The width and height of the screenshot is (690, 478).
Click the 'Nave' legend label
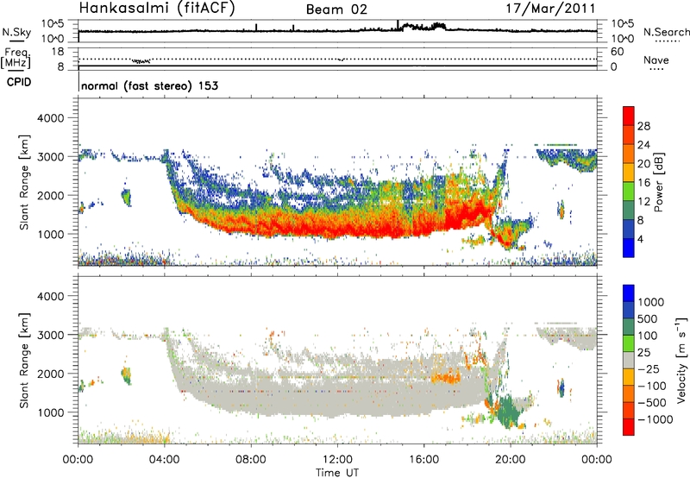pos(656,60)
